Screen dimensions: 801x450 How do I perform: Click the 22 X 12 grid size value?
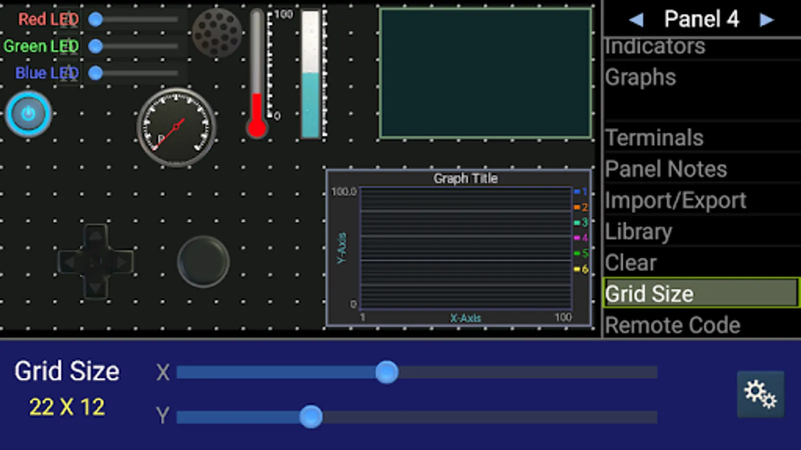[67, 407]
